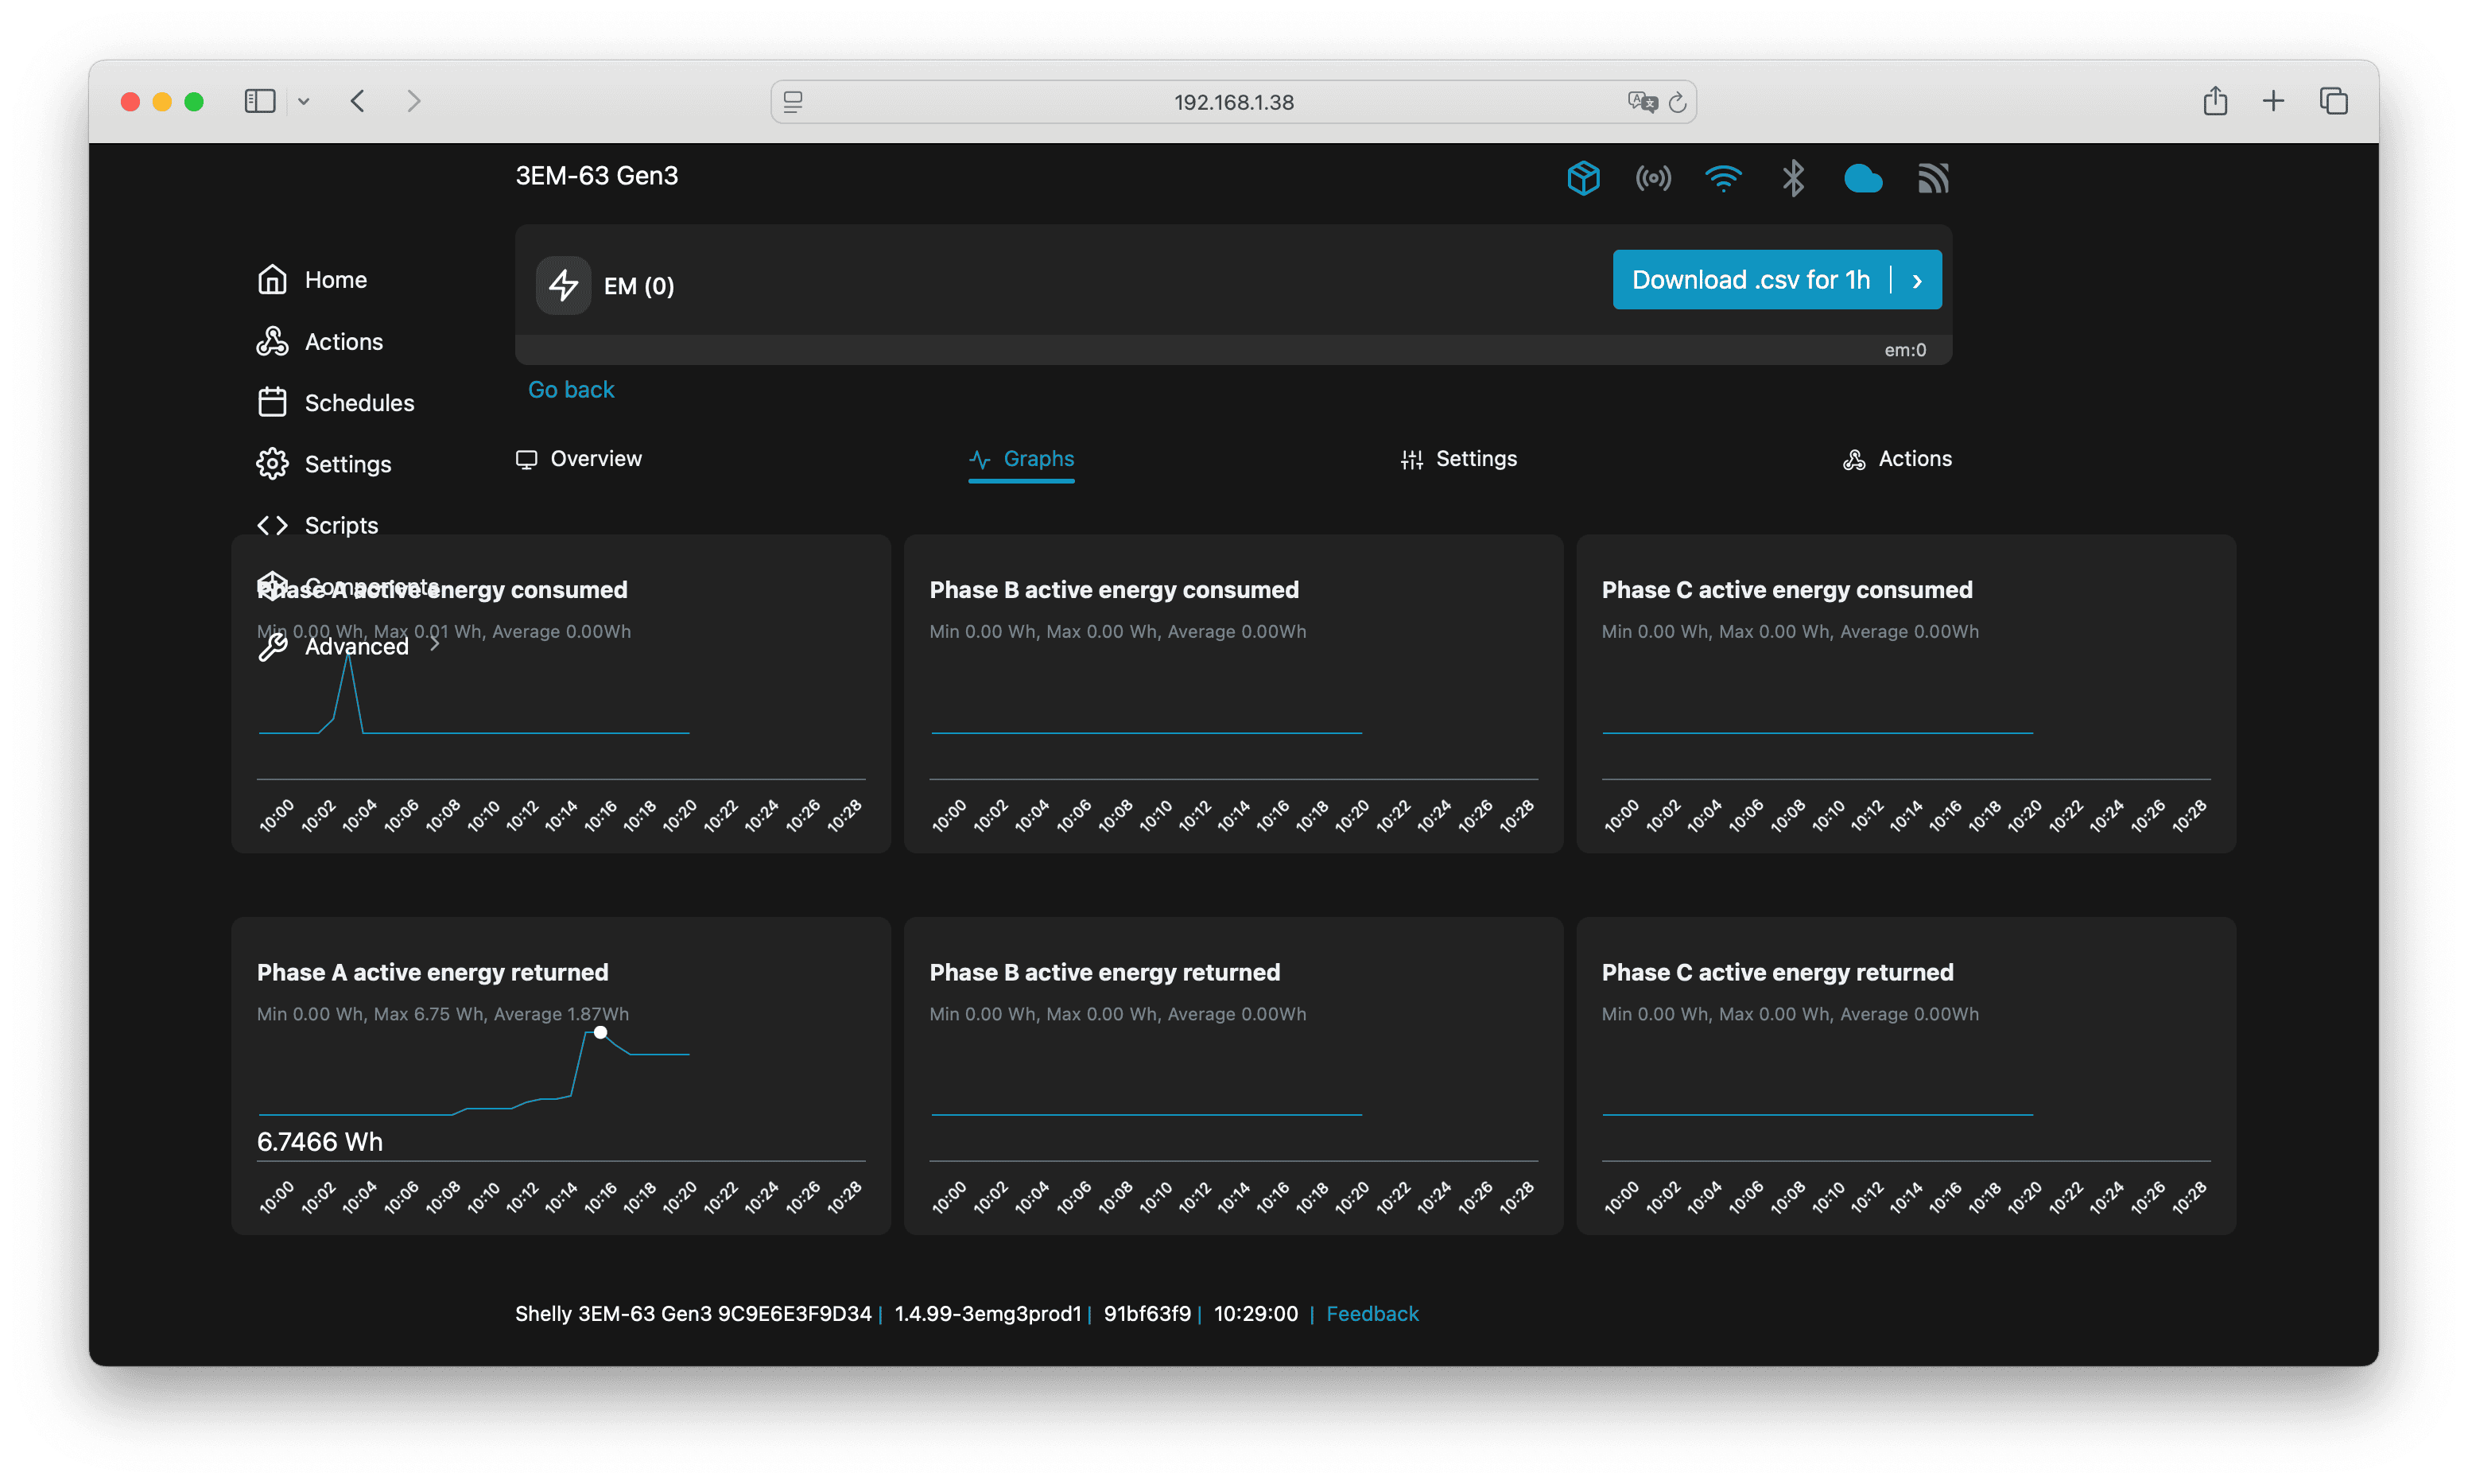Viewport: 2468px width, 1484px height.
Task: Click the Phase B active energy consumed title
Action: click(x=1114, y=590)
